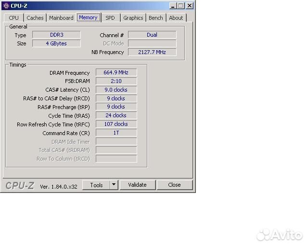Click the tRCD value field

[116, 98]
